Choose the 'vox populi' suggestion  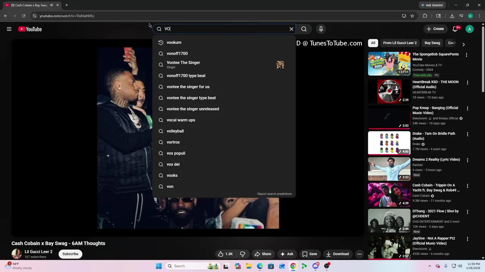[224, 153]
